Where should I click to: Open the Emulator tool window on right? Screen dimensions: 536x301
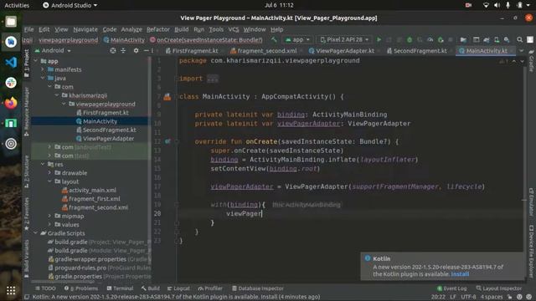pyautogui.click(x=531, y=202)
